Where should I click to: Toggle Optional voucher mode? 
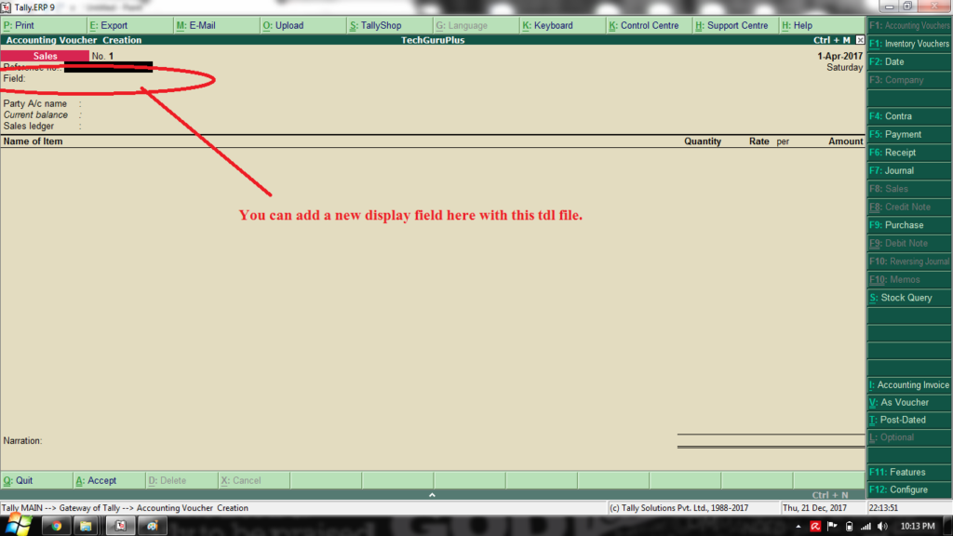[908, 437]
